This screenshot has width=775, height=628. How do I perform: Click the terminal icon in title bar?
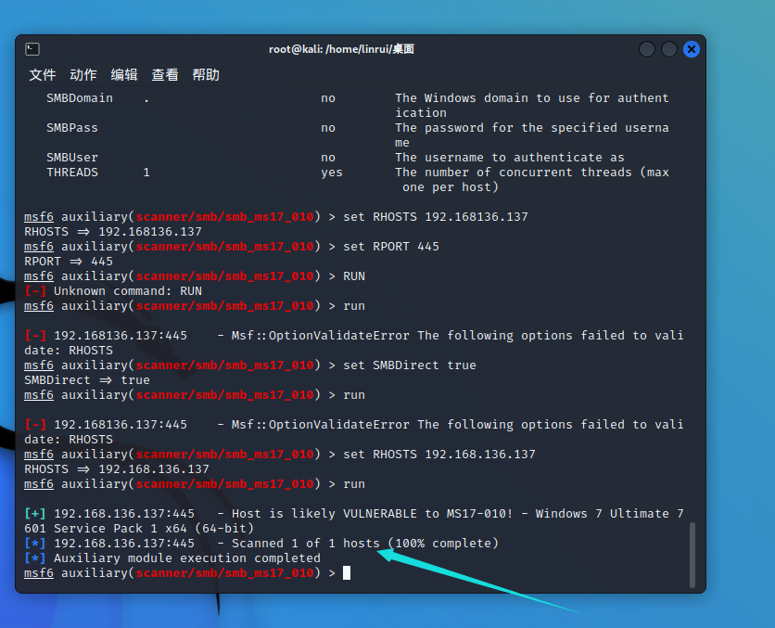point(32,49)
